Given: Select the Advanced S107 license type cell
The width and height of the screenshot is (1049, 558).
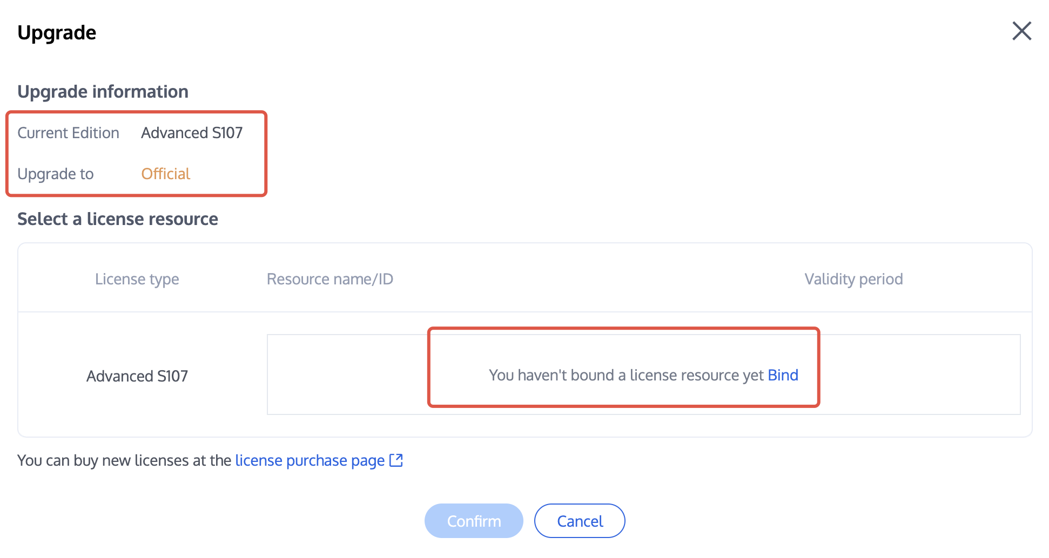Looking at the screenshot, I should [x=137, y=376].
